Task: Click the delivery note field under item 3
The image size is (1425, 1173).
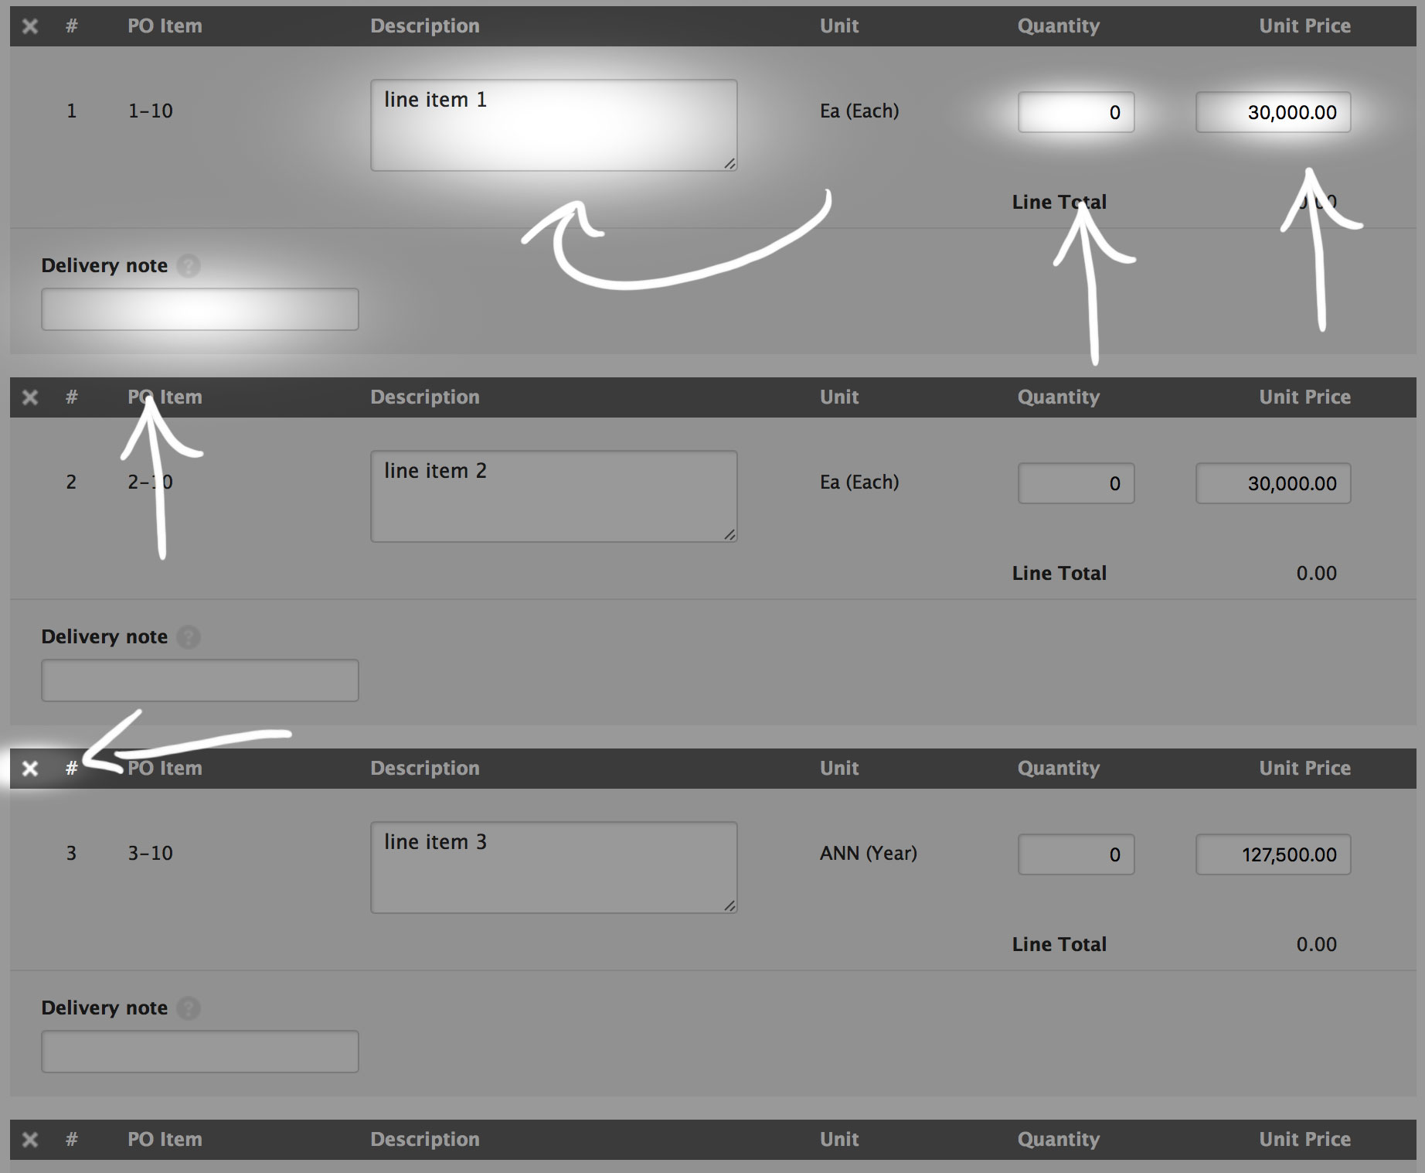Action: [199, 1051]
